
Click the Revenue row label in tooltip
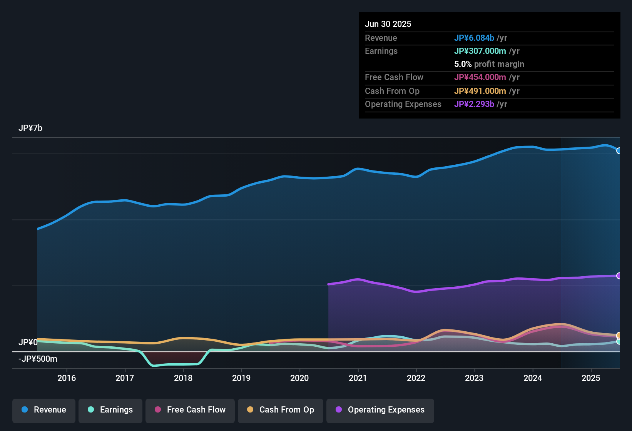[x=381, y=38]
